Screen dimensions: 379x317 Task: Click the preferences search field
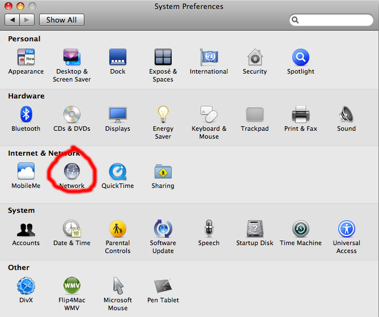coord(331,20)
